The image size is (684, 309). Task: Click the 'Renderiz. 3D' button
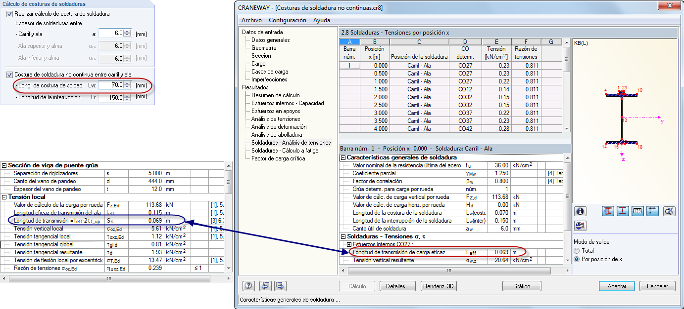coord(439,286)
